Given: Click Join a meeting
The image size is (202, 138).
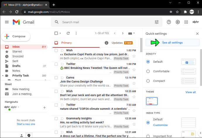Looking at the screenshot, I should click(22, 94).
